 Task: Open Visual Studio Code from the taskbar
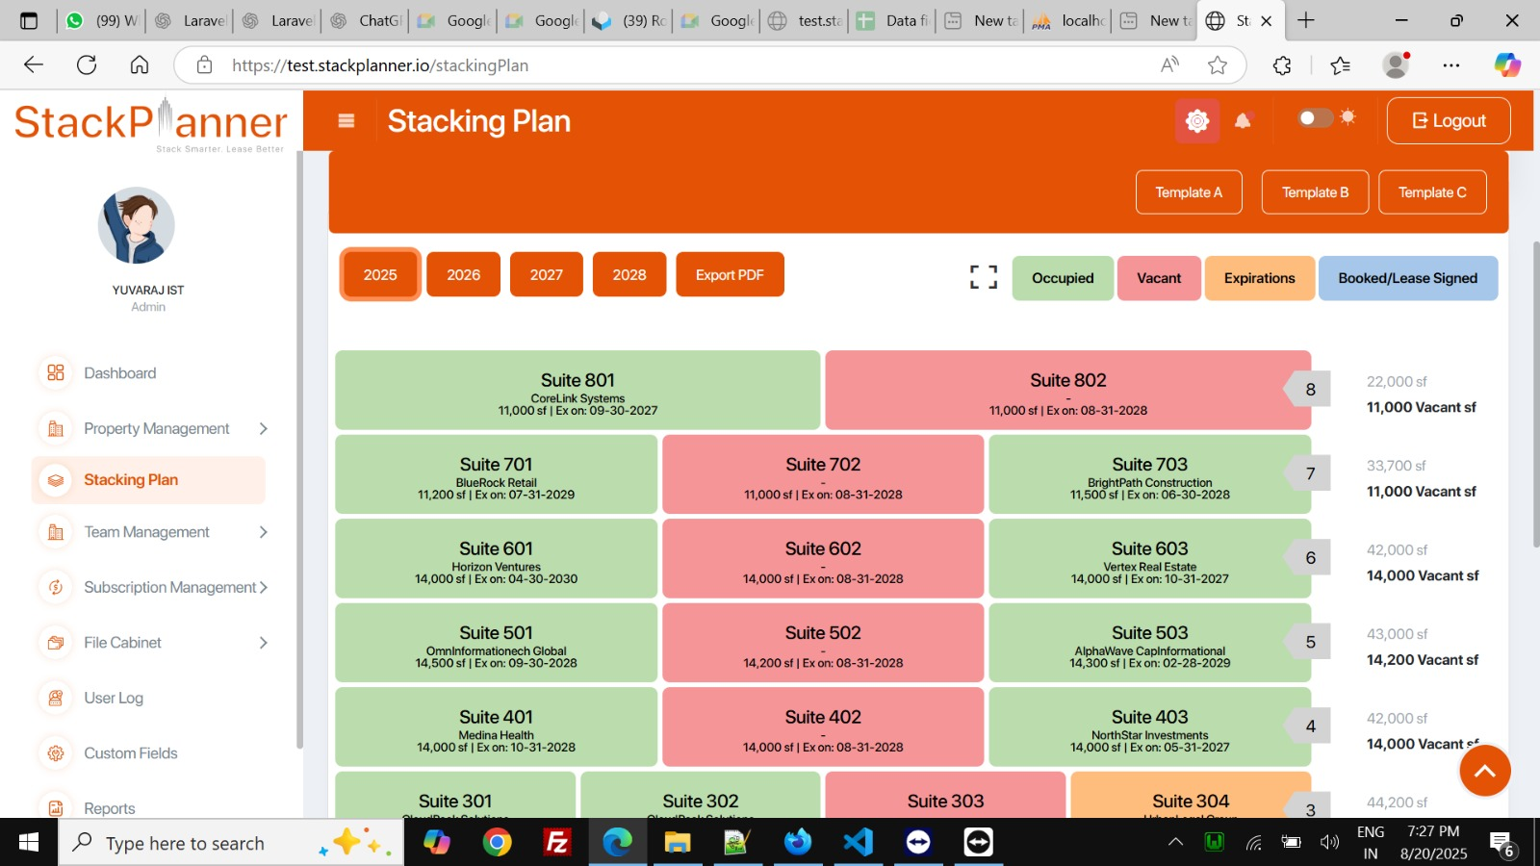coord(857,843)
